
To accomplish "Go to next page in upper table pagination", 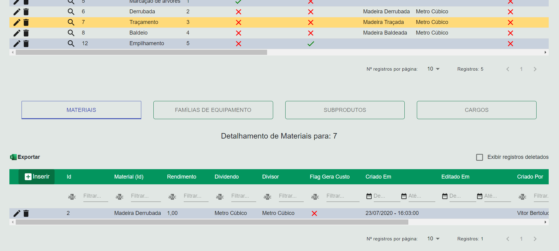I will click(535, 69).
